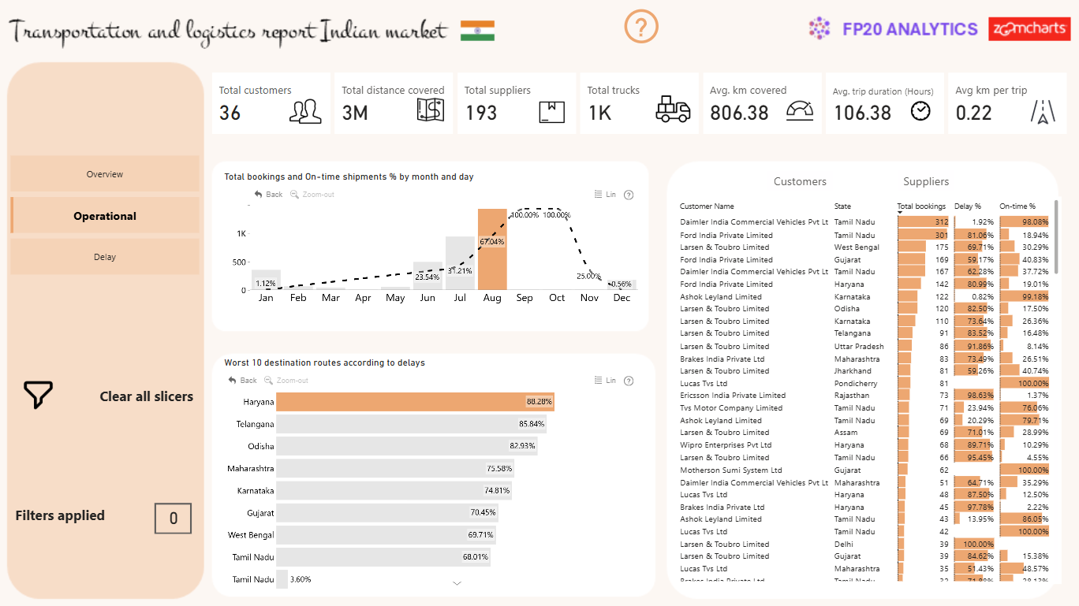Zoom-out in the Worst 10 destination routes chart
This screenshot has height=606, width=1079.
click(x=286, y=381)
